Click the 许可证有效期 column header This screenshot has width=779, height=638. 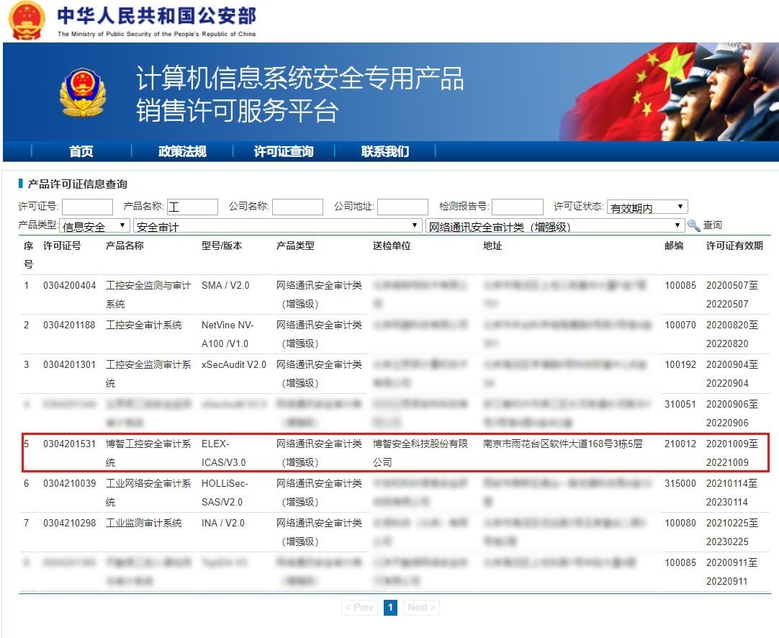734,246
